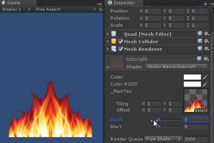This screenshot has height=143, width=214.
Task: Click the blurY value field
Action: [196, 126]
